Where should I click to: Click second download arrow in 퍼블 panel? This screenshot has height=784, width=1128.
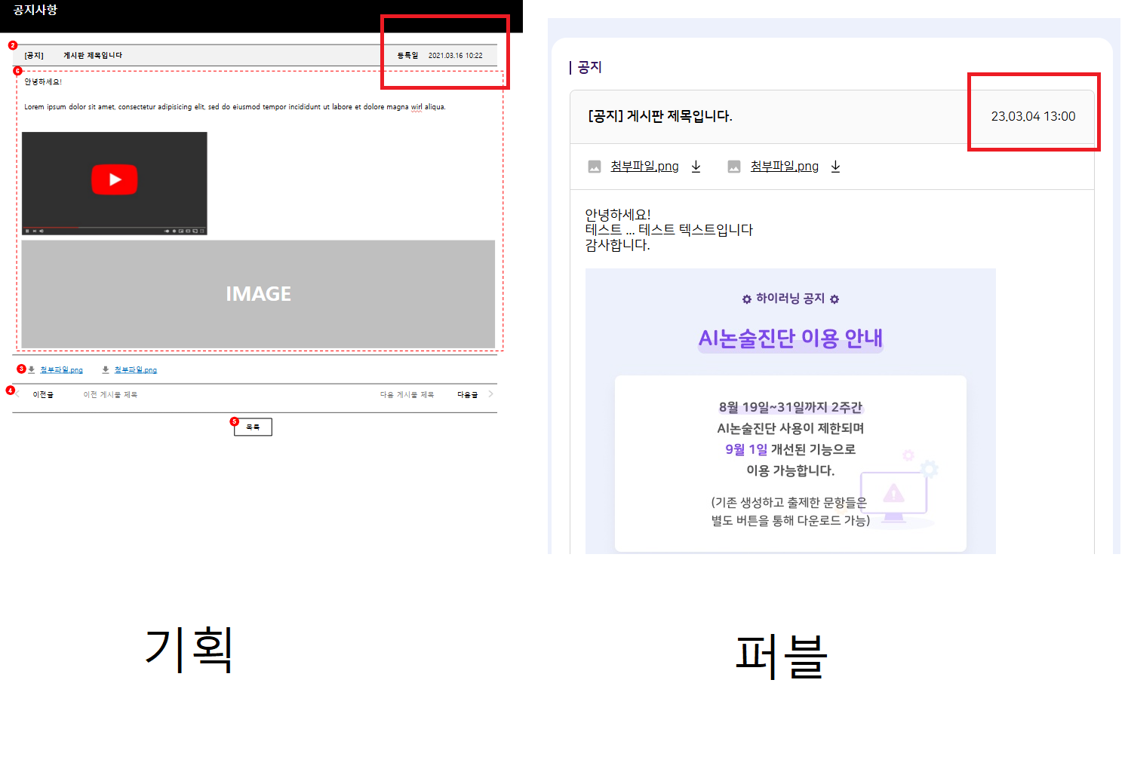[x=835, y=167]
